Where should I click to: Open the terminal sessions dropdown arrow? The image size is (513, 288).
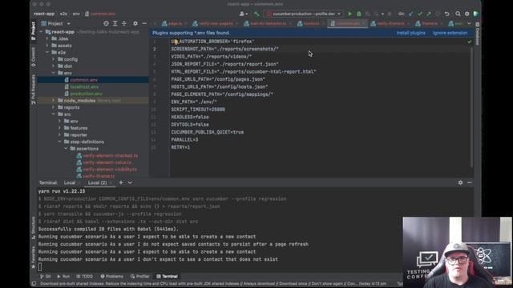click(130, 182)
